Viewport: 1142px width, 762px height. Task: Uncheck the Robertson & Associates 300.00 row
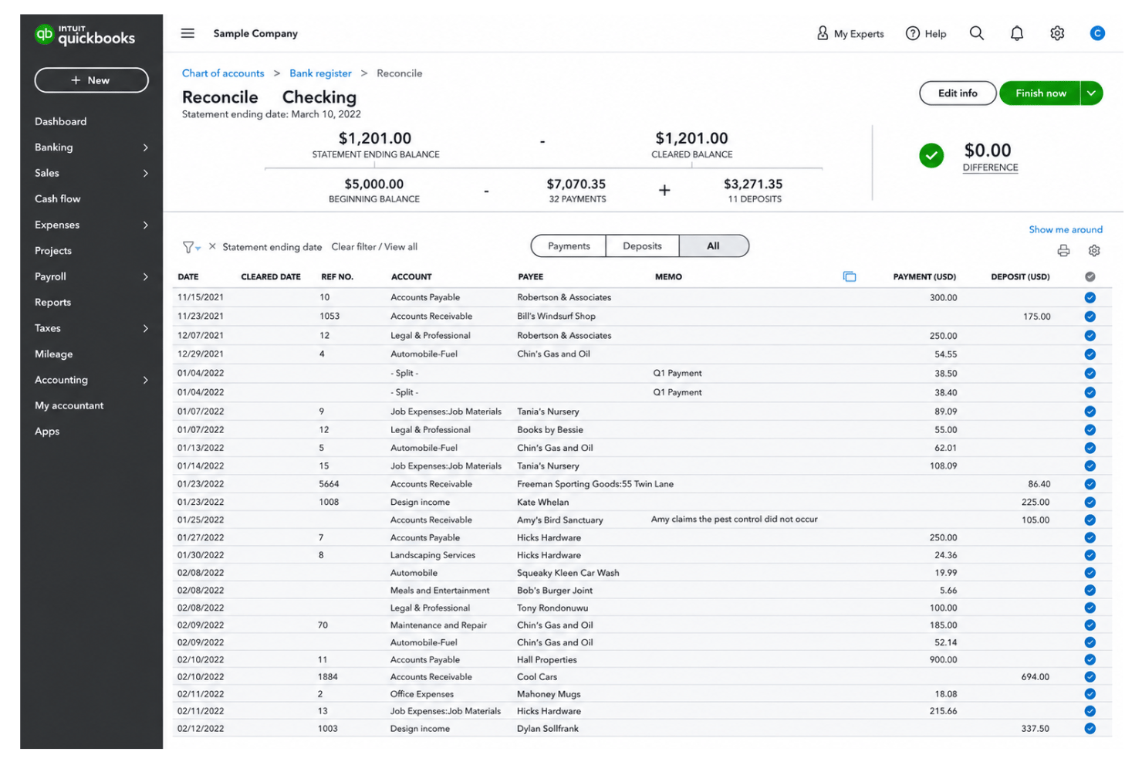tap(1090, 297)
